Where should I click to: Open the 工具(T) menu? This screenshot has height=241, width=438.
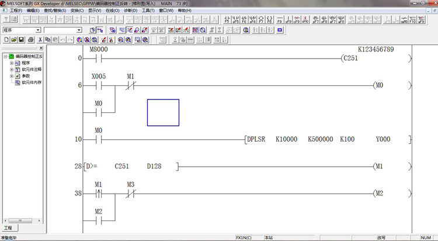(148, 11)
